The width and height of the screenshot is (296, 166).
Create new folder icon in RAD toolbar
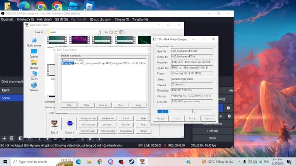[116, 32]
